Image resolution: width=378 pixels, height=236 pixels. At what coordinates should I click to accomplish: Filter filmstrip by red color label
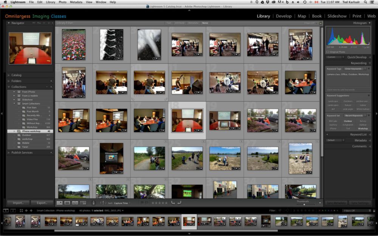[x=319, y=211]
